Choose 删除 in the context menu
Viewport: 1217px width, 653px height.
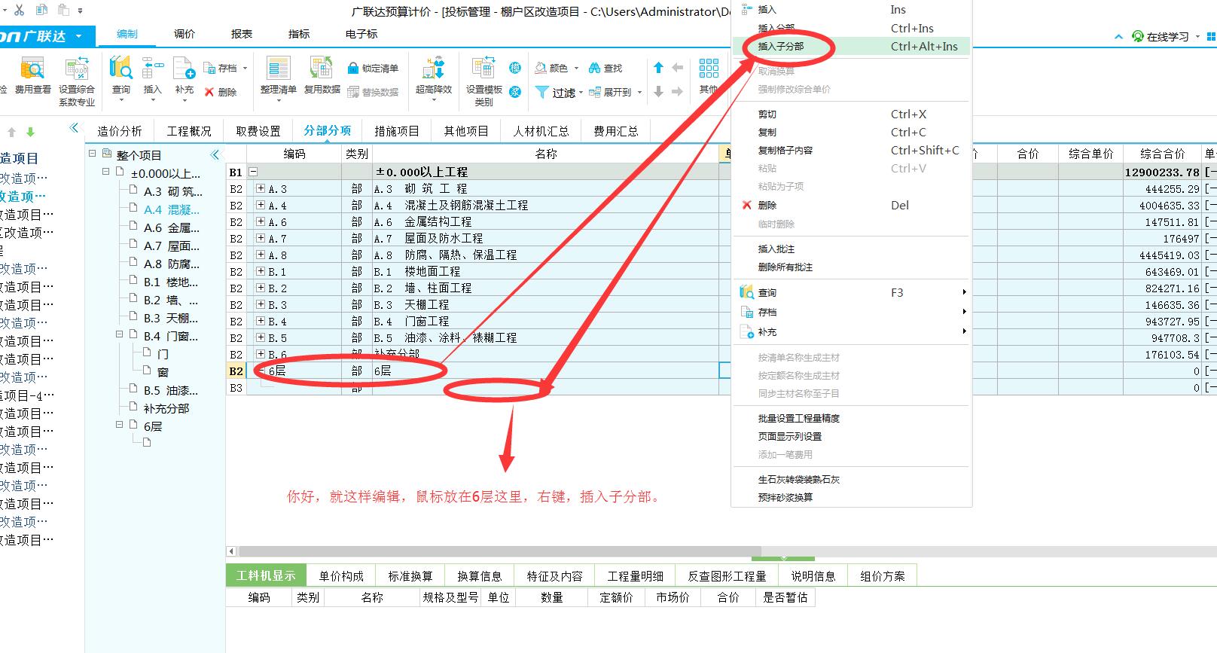[851, 206]
